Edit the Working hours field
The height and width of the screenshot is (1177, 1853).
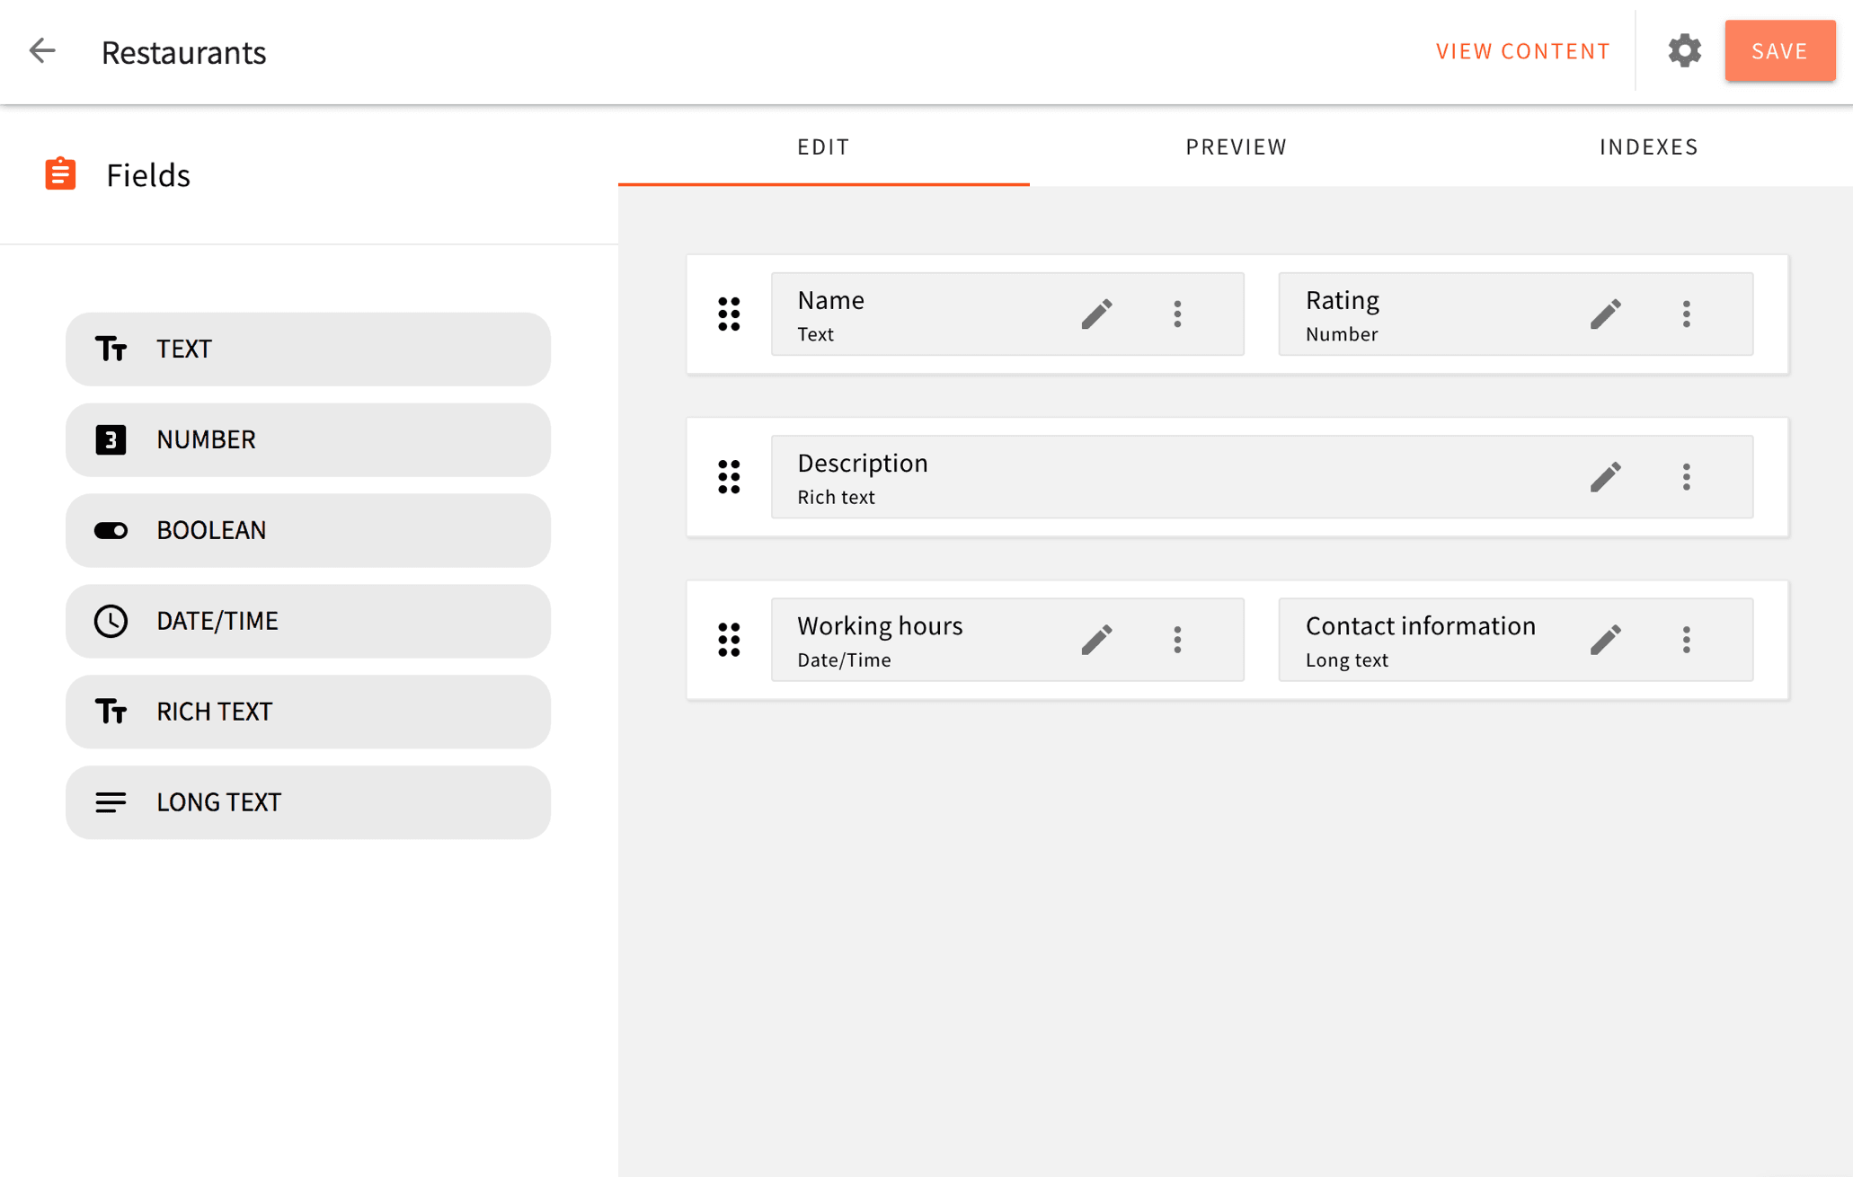(1096, 640)
